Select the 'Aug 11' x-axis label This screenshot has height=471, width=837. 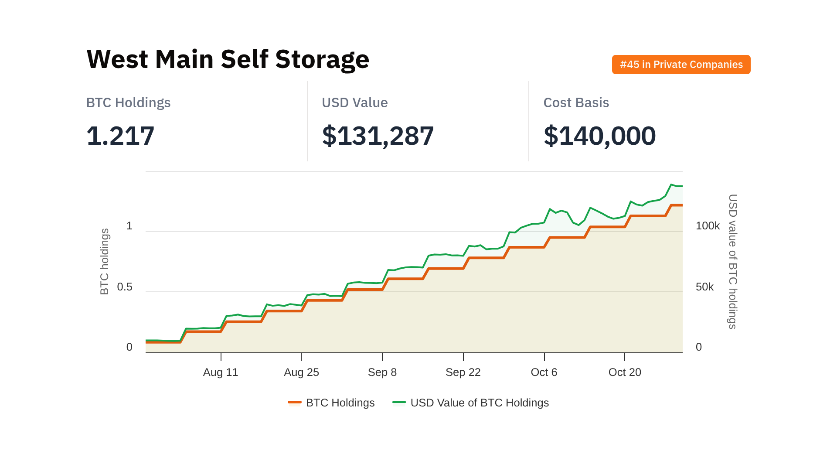(221, 372)
